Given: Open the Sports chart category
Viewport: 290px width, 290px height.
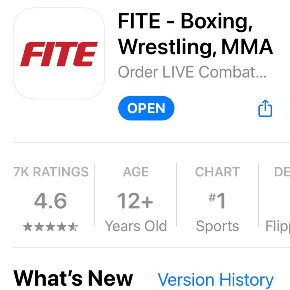Looking at the screenshot, I should pos(217,227).
